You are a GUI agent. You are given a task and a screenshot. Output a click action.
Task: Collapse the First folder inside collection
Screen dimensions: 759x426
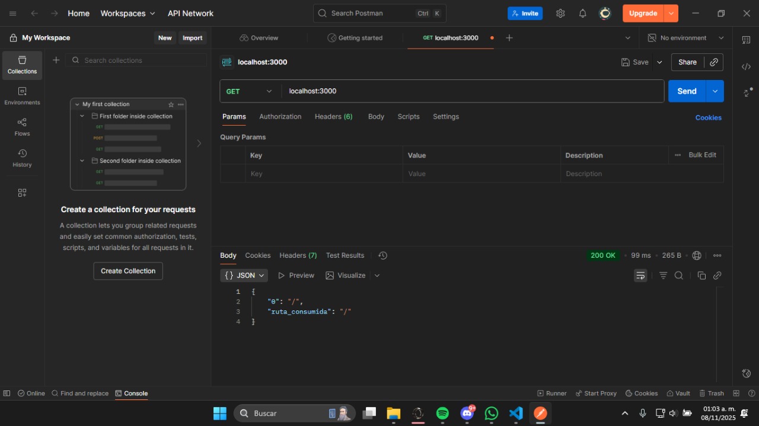pyautogui.click(x=82, y=116)
